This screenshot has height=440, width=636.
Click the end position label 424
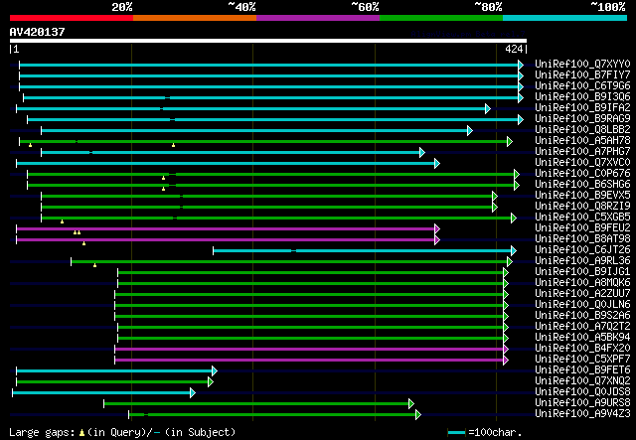tap(514, 49)
